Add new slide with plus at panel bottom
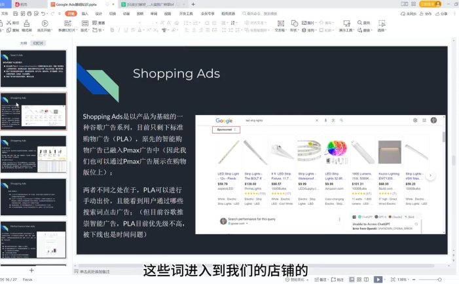Screen dimensions: 459x284 click(x=31, y=270)
